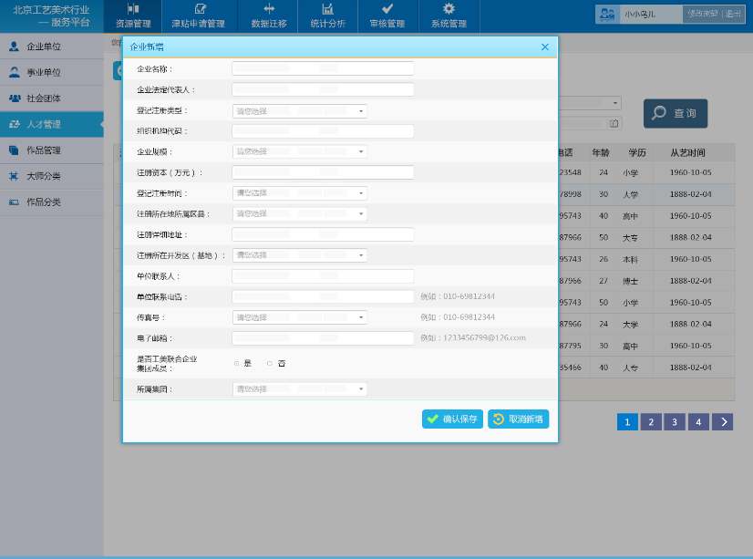Click the 审核管理 checkmark icon

click(388, 9)
